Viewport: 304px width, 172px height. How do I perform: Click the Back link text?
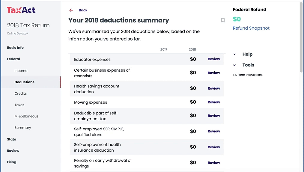click(x=83, y=10)
